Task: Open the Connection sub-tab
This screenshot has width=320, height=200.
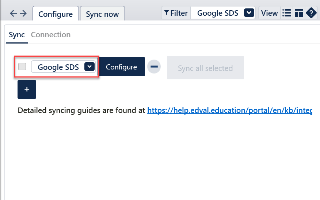Action: (x=51, y=35)
